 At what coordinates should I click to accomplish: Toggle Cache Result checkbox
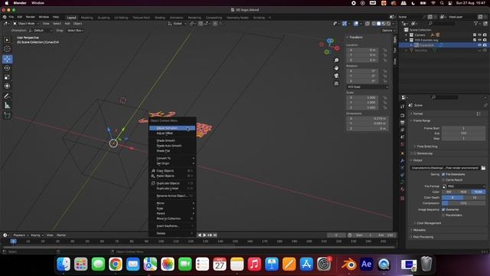(443, 180)
